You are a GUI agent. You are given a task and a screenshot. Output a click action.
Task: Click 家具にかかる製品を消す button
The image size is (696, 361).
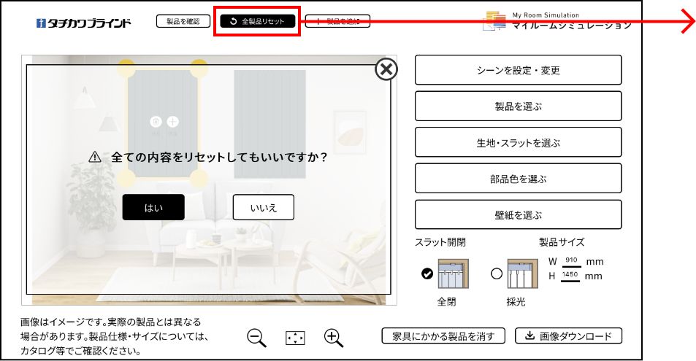pos(443,336)
